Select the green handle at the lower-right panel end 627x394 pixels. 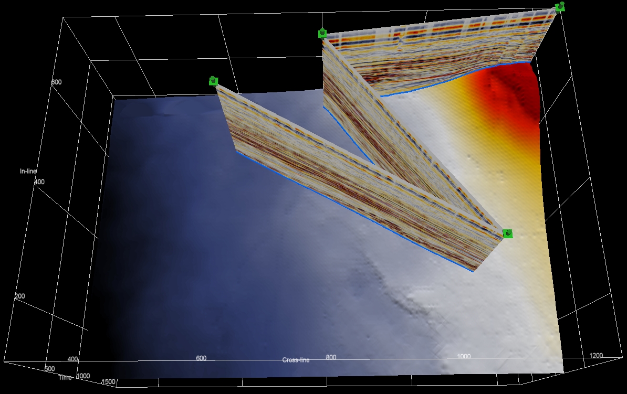click(x=507, y=233)
